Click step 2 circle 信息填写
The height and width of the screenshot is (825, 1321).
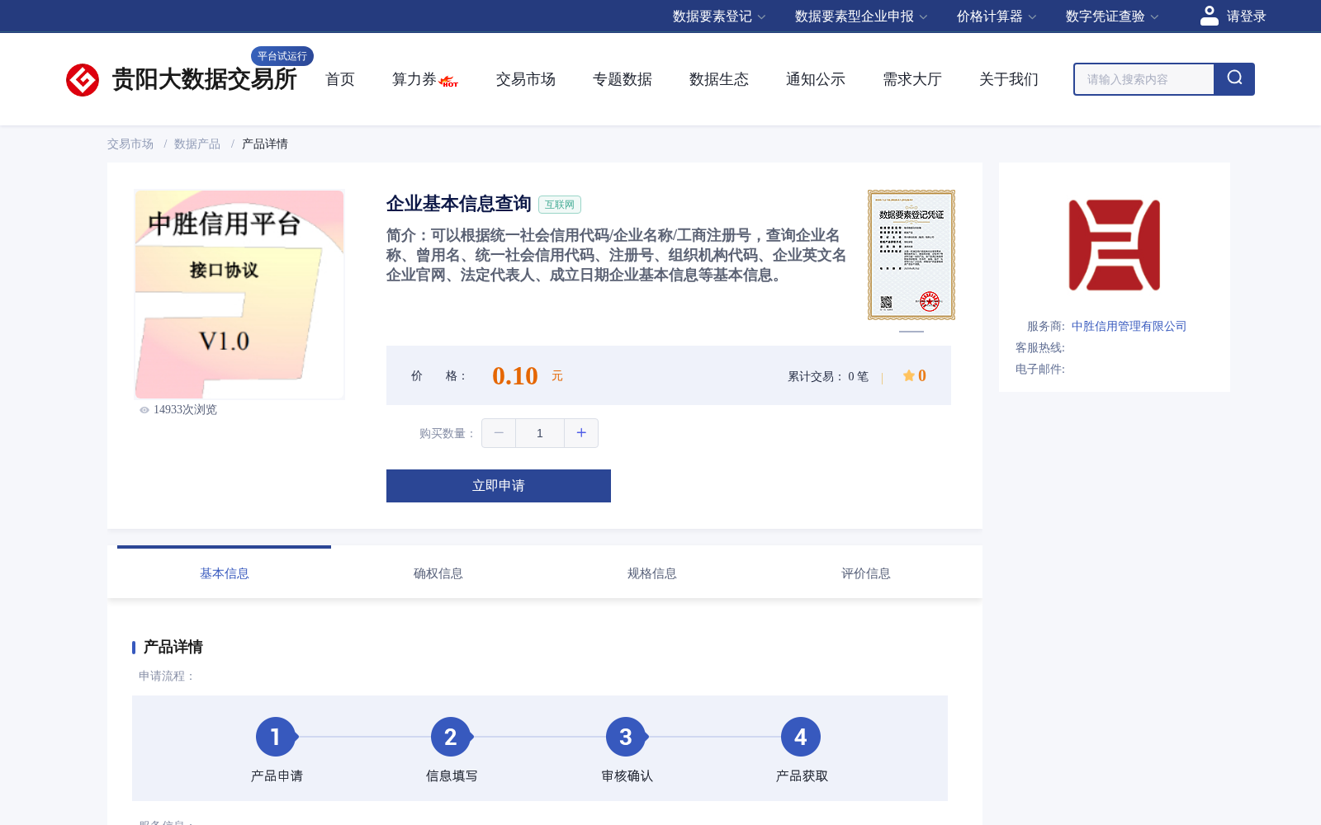pos(451,737)
